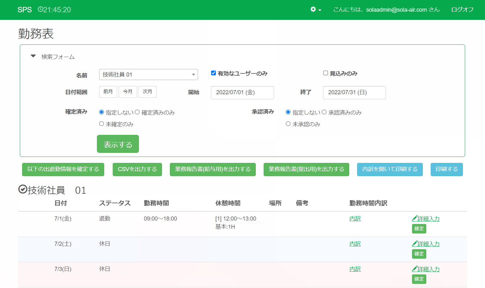
Task: Uncheck 有効なユーザーのみ checkbox
Action: (213, 73)
